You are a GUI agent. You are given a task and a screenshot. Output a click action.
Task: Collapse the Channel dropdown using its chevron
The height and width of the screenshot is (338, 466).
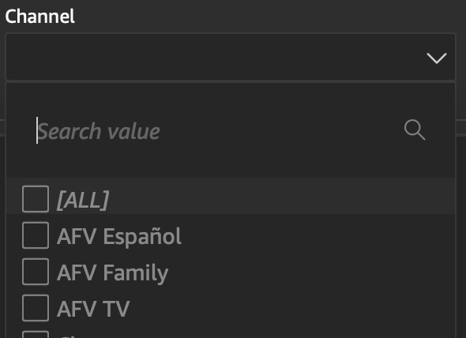[437, 58]
